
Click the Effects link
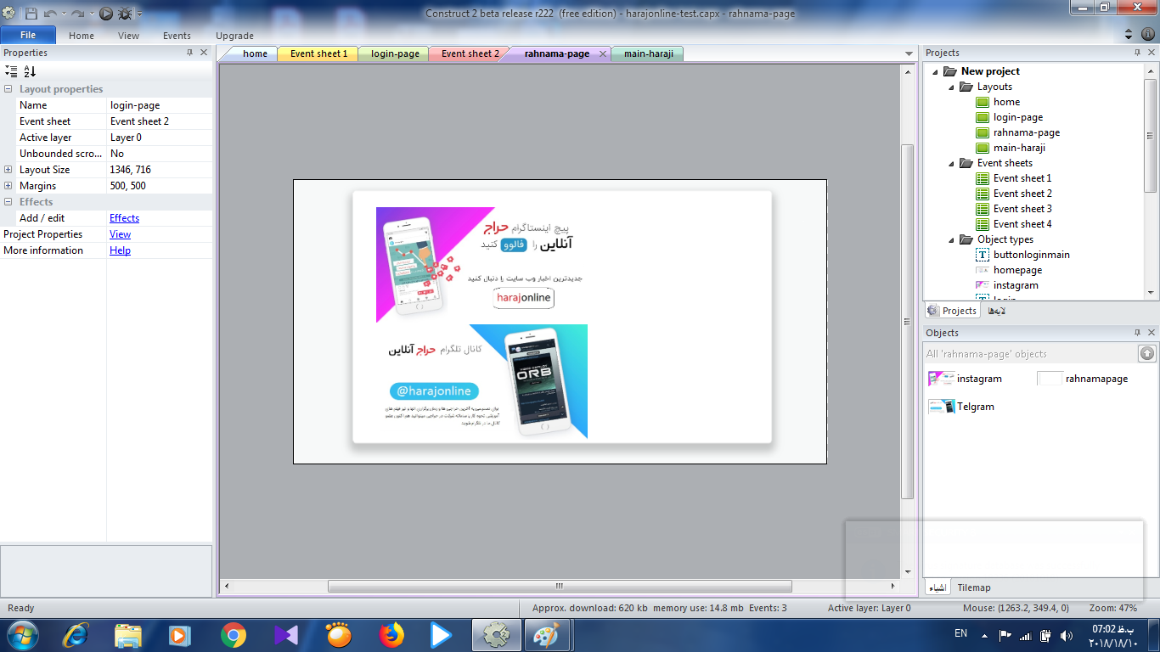point(124,218)
